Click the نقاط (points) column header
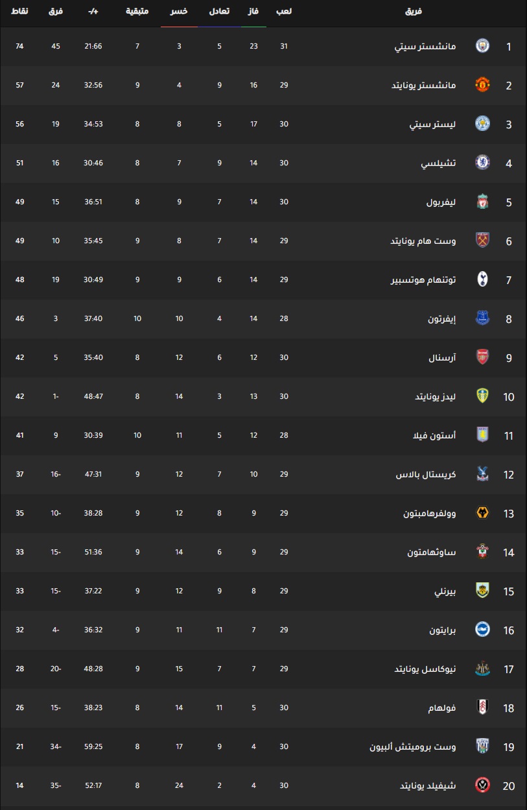527x810 pixels. (x=19, y=12)
